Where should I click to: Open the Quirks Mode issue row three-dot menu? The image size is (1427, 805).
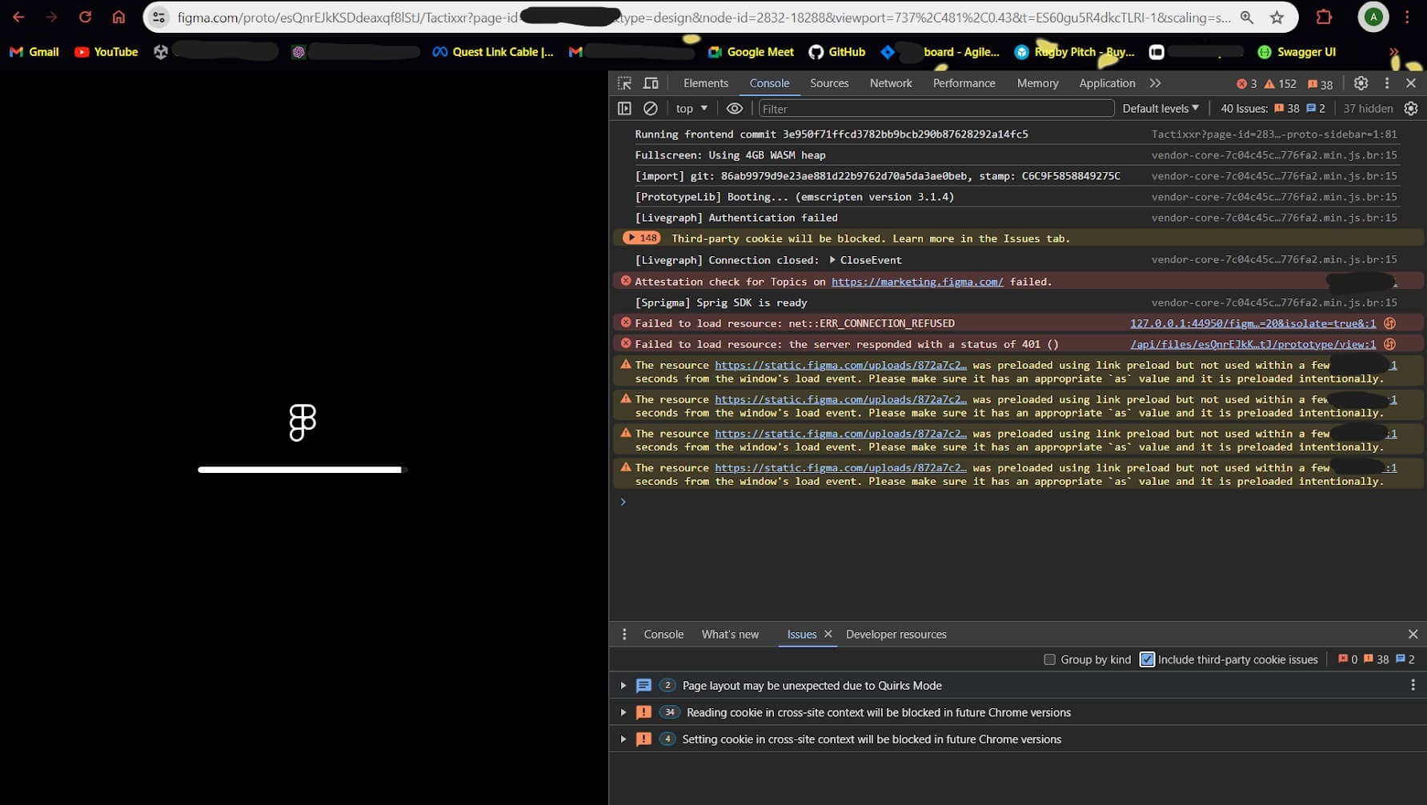click(1413, 685)
